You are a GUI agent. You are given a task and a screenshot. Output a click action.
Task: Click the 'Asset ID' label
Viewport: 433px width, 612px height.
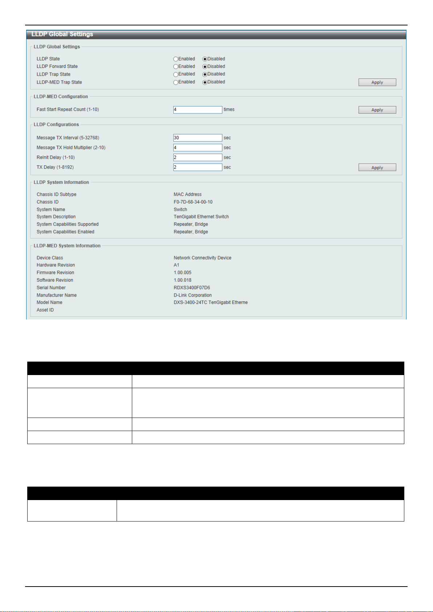(x=45, y=310)
